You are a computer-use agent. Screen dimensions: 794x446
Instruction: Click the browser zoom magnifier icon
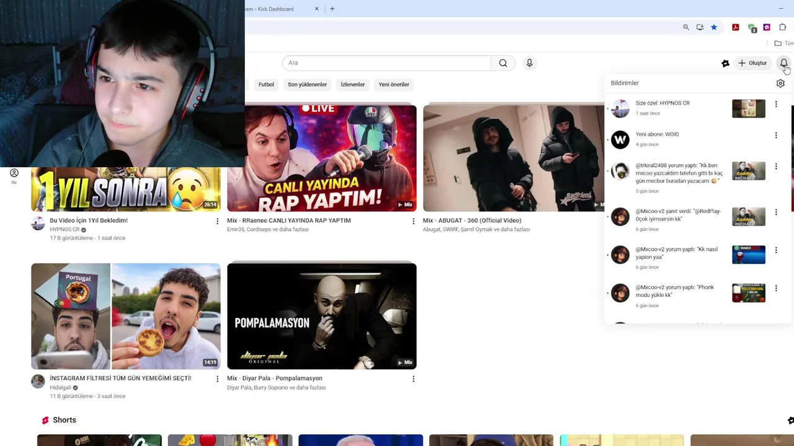coord(686,27)
